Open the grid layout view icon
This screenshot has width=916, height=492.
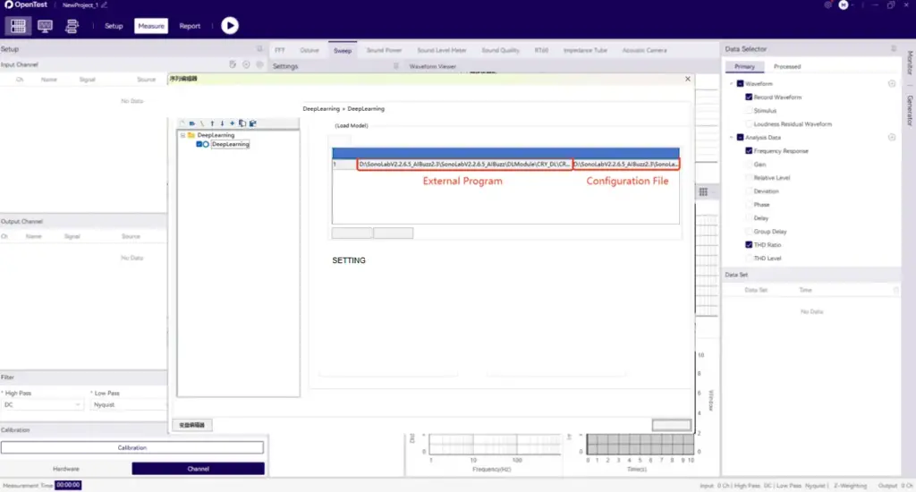pos(18,26)
